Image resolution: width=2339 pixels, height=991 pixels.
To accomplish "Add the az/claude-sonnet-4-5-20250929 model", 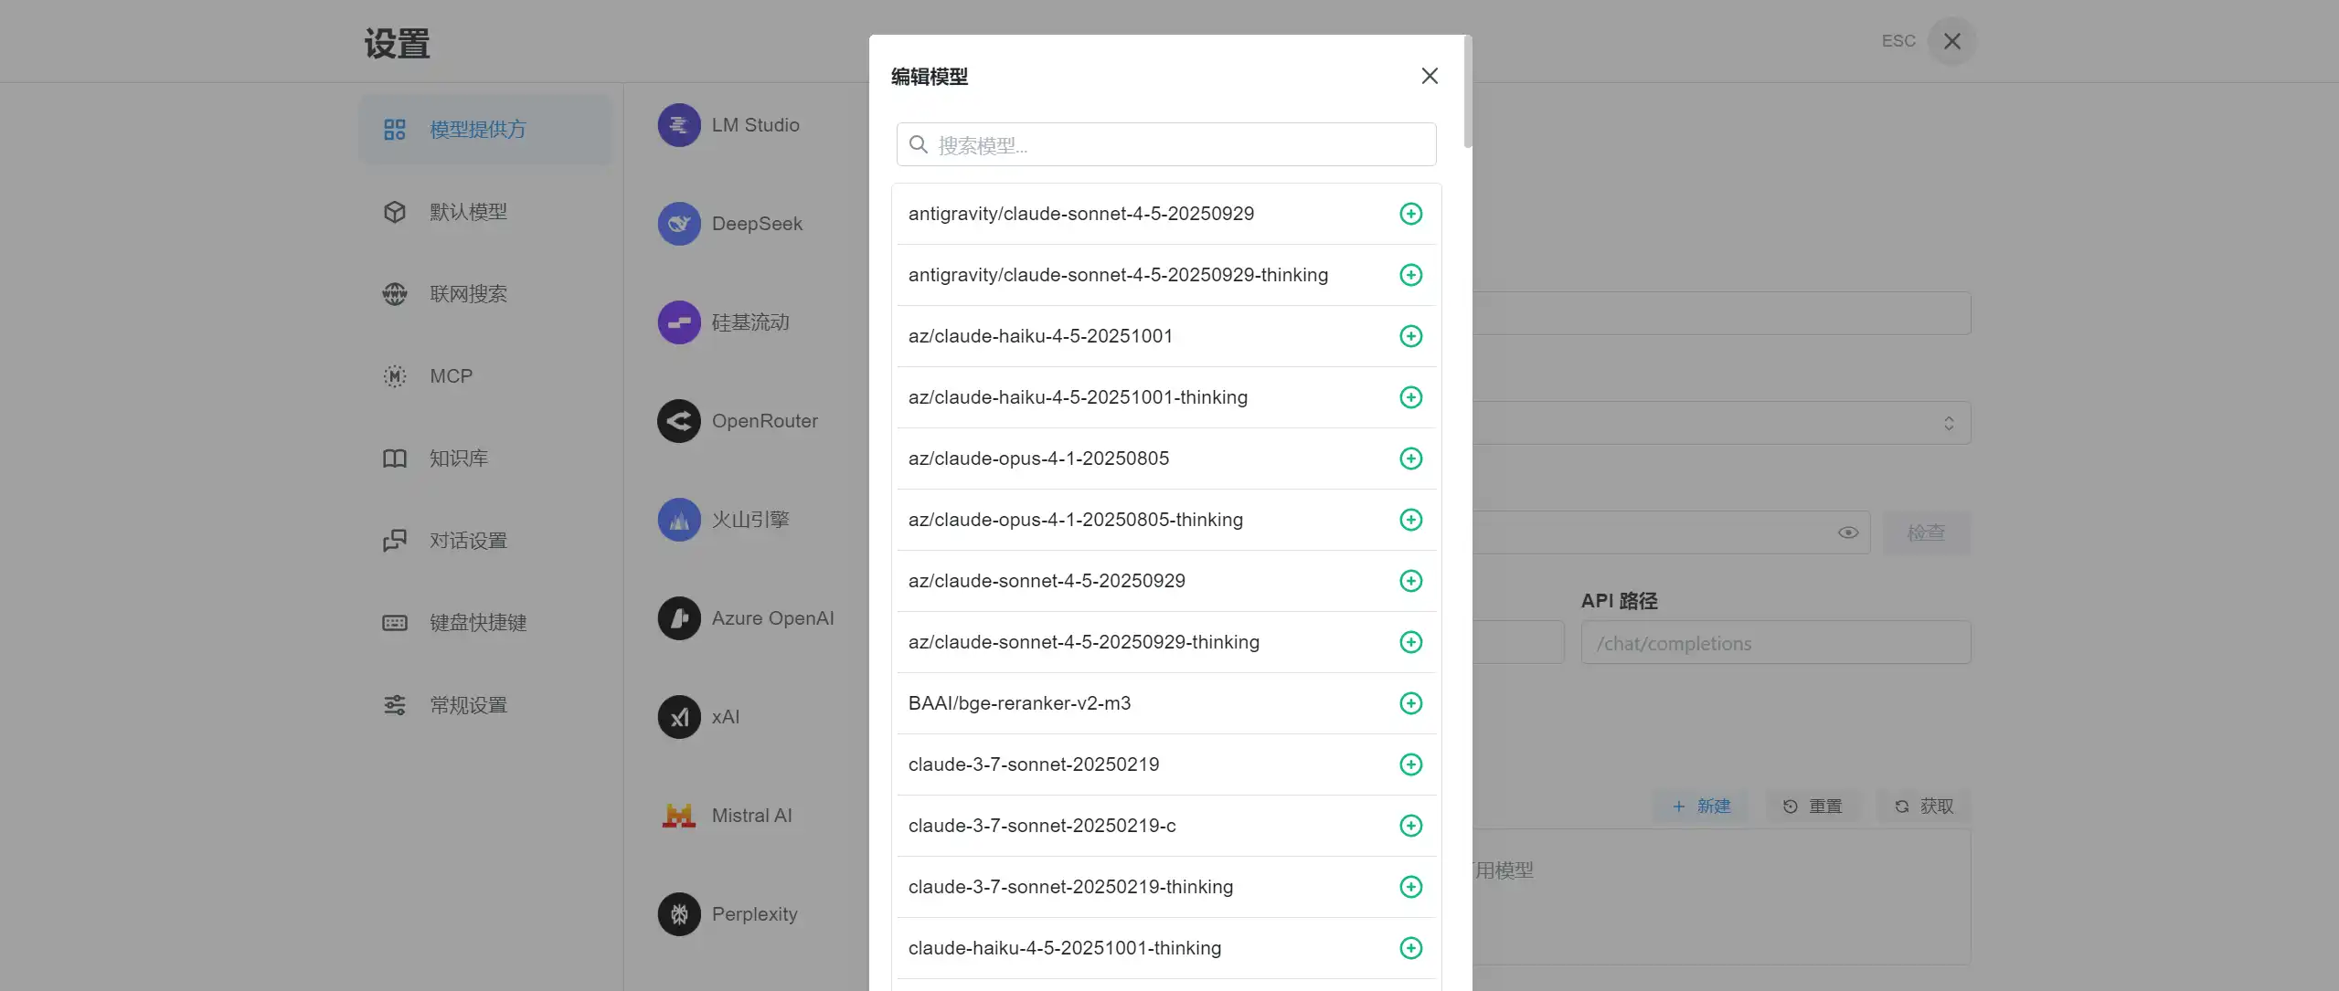I will (x=1410, y=581).
